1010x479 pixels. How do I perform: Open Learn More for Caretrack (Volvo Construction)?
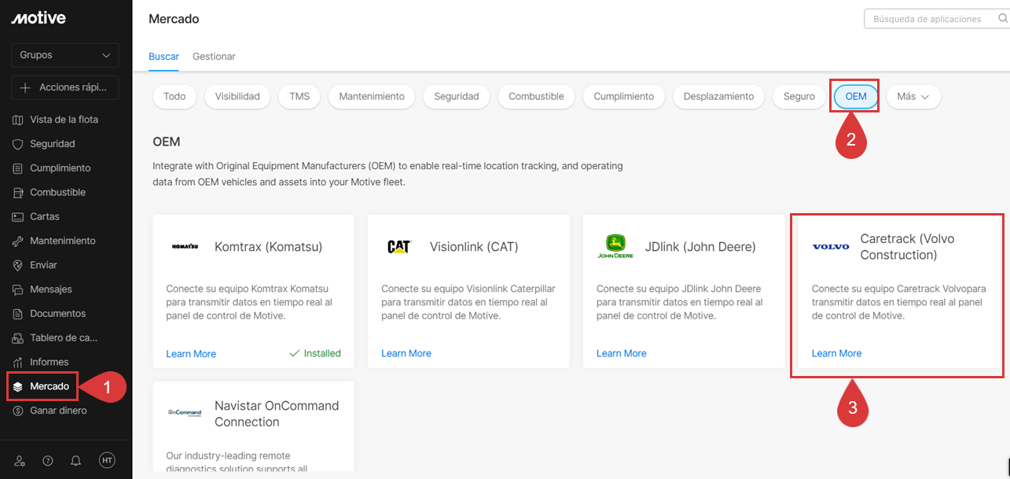836,354
